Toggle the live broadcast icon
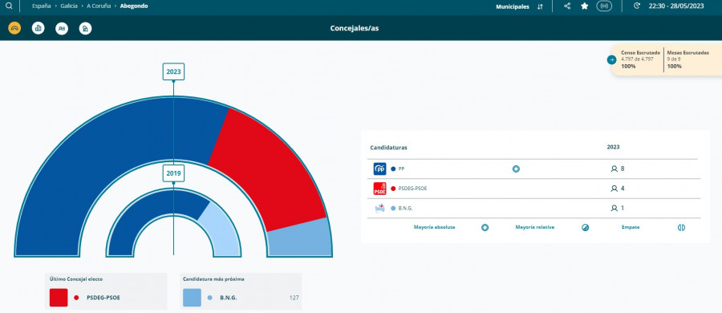Screen dimensions: 722x313 point(604,6)
